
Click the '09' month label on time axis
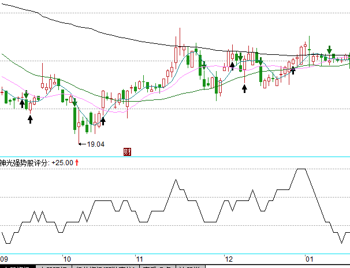(4, 259)
